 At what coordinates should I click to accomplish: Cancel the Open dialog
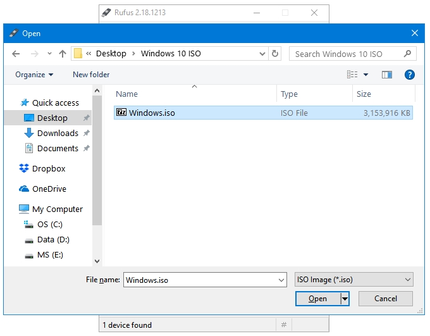(x=386, y=299)
